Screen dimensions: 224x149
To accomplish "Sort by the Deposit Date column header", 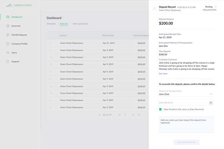I will pyautogui.click(x=108, y=36).
